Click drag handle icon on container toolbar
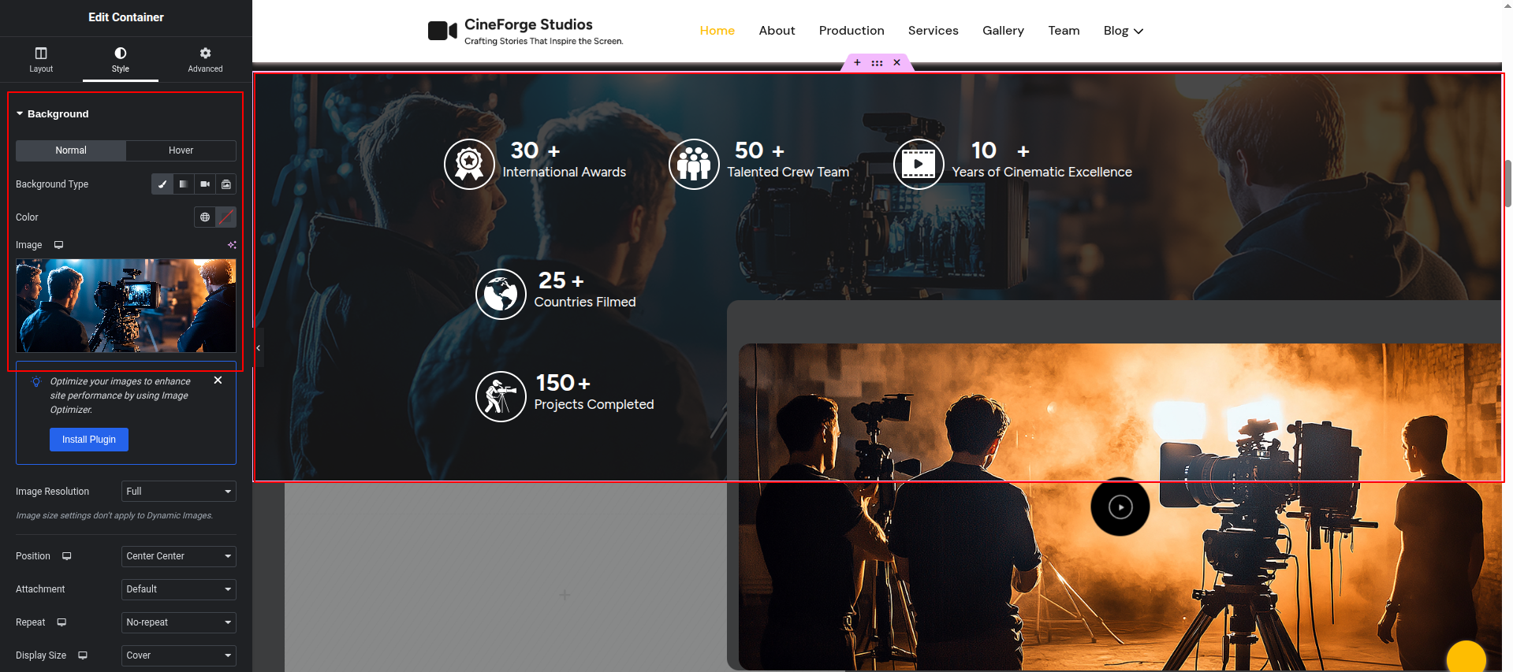This screenshot has height=672, width=1513. tap(877, 63)
